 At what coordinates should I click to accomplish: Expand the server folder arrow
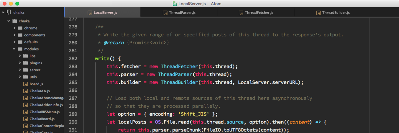point(20,70)
